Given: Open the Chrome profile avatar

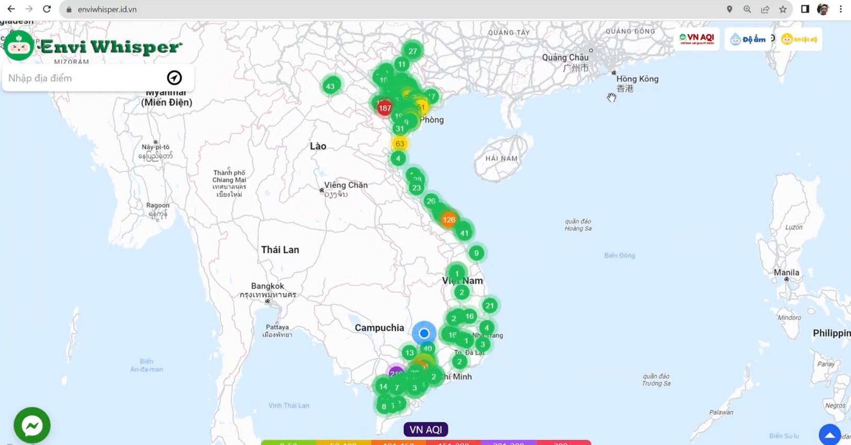Looking at the screenshot, I should click(x=823, y=9).
